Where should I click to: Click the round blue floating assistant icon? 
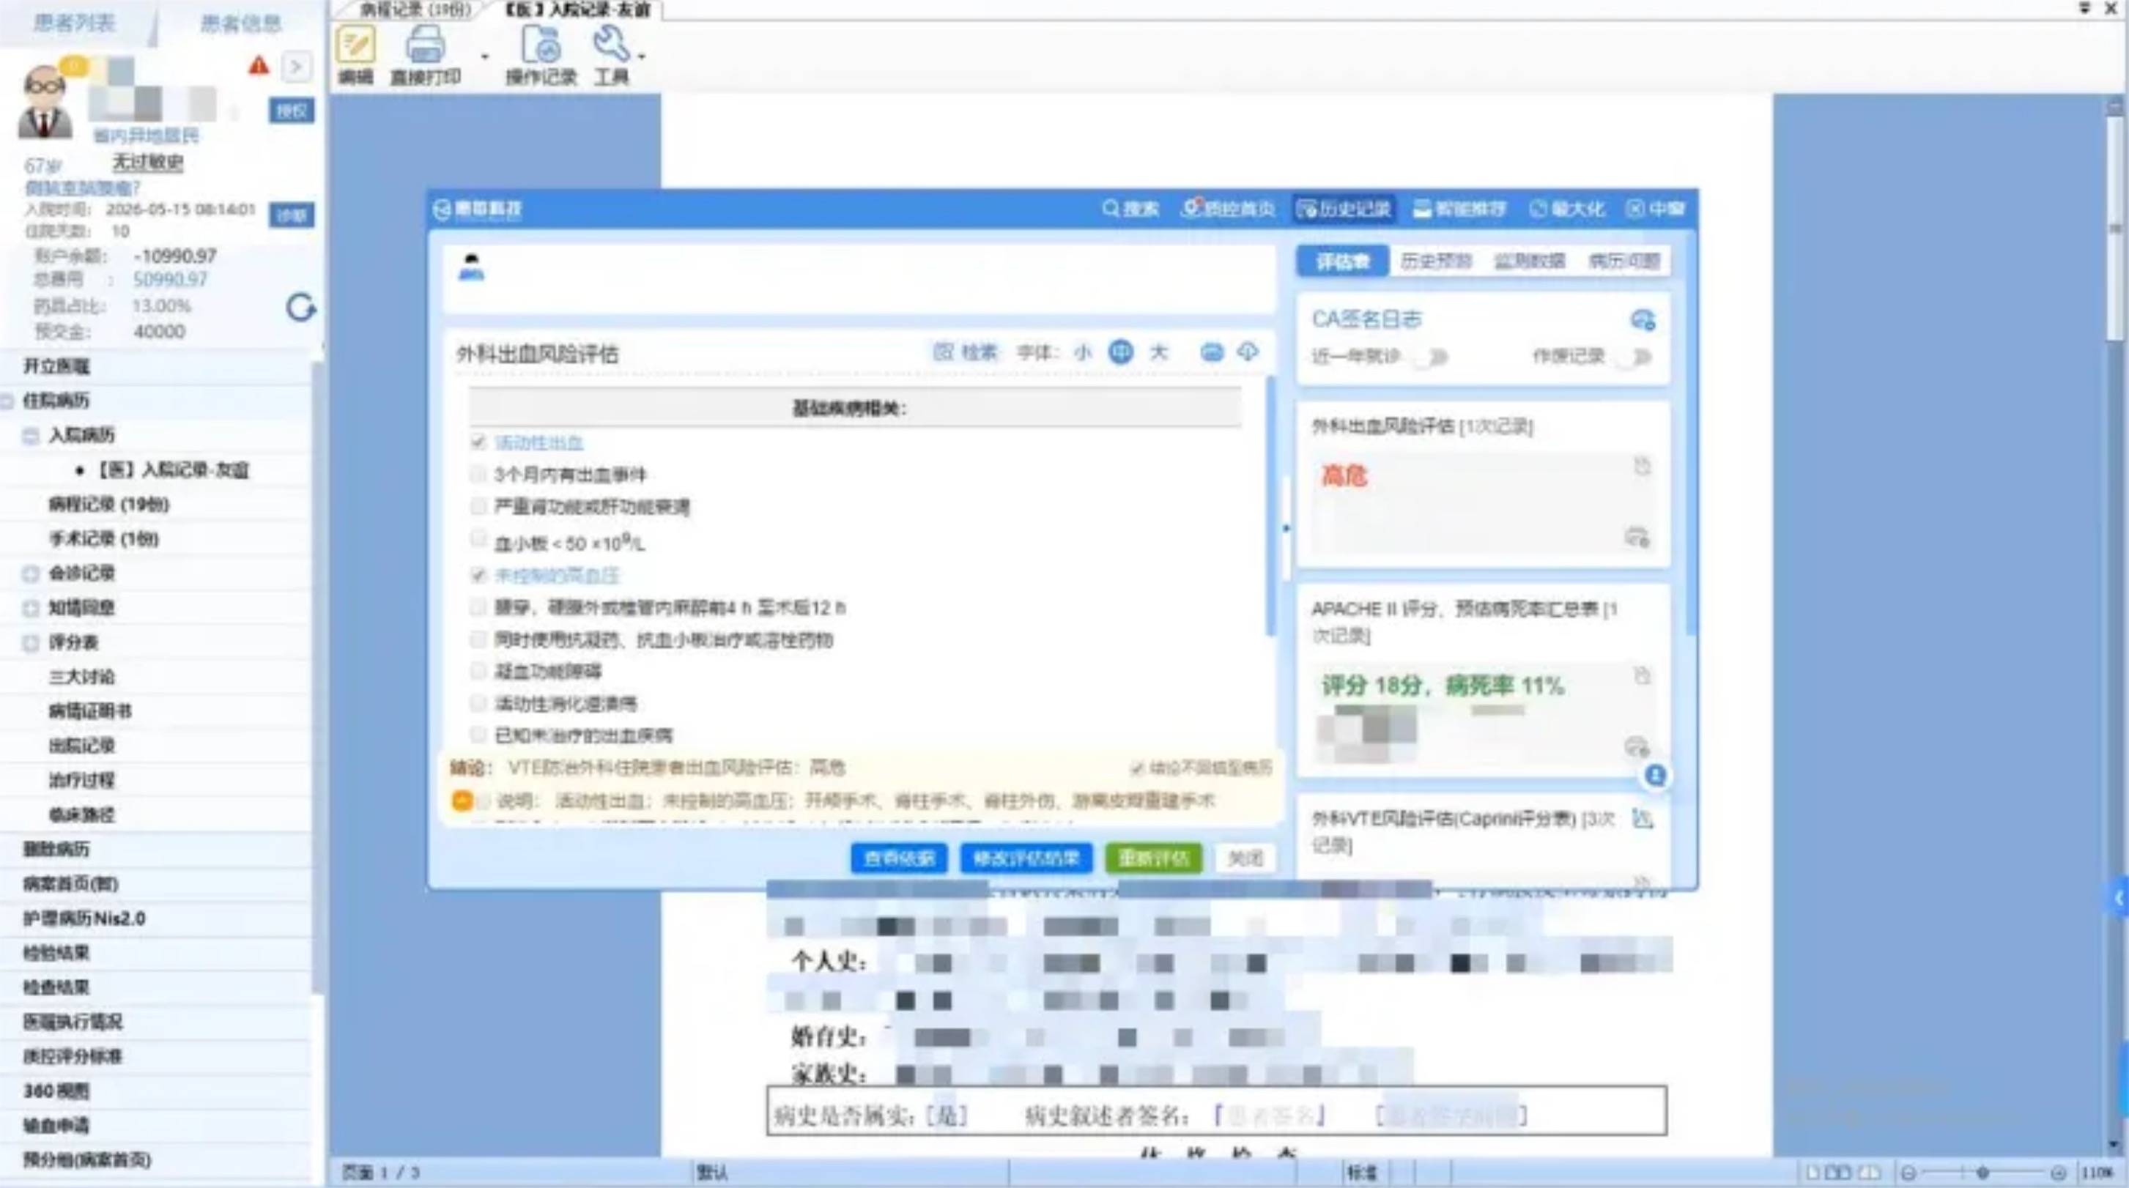point(1654,775)
